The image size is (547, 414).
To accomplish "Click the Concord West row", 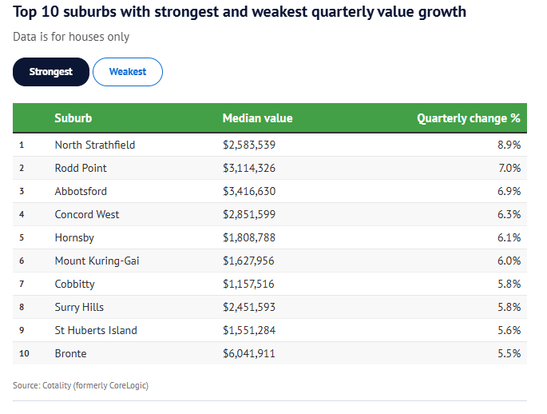I will coord(86,214).
